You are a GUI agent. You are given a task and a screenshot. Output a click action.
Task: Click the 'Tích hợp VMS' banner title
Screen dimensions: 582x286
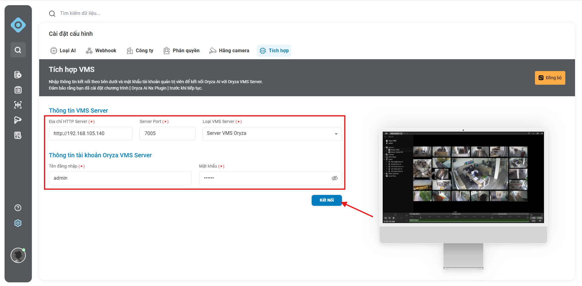pyautogui.click(x=72, y=70)
